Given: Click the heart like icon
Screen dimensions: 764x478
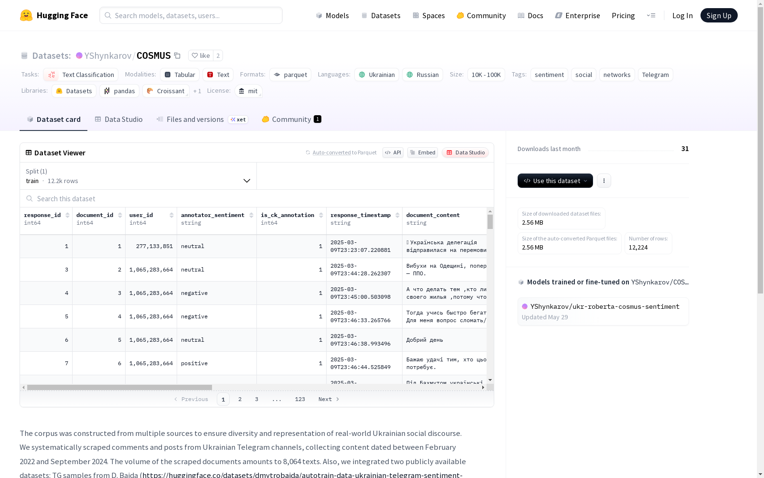Looking at the screenshot, I should [195, 55].
